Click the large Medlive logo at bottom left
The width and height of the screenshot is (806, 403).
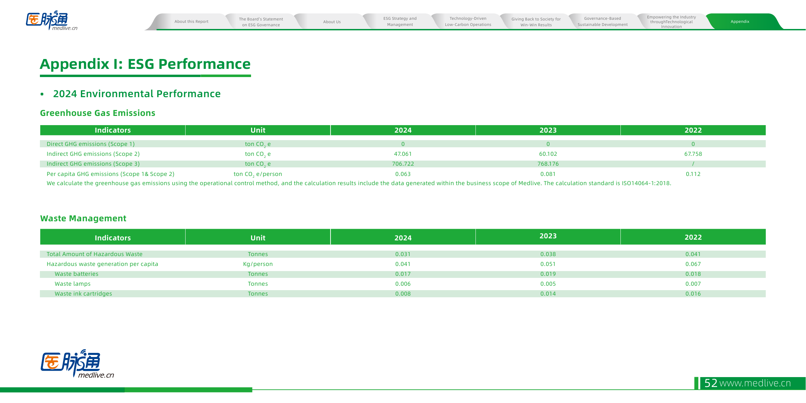click(x=77, y=363)
